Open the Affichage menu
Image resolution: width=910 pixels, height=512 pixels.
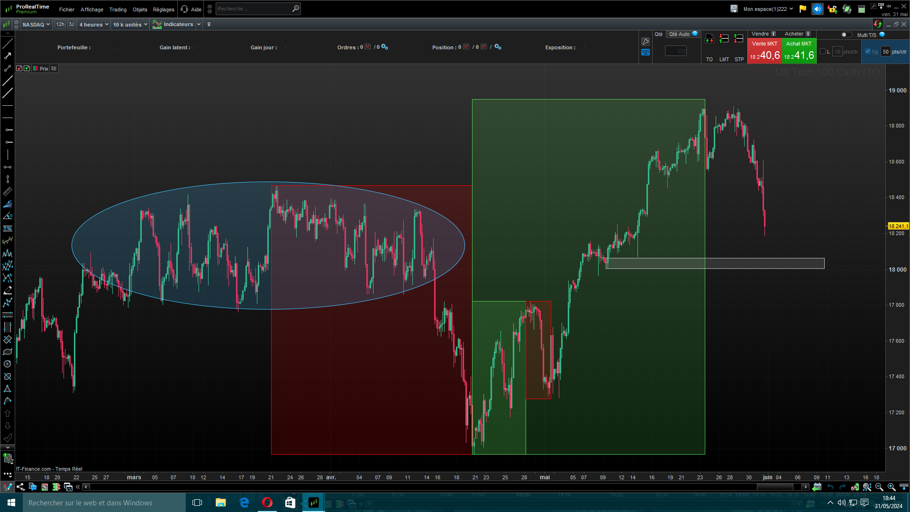[x=91, y=9]
